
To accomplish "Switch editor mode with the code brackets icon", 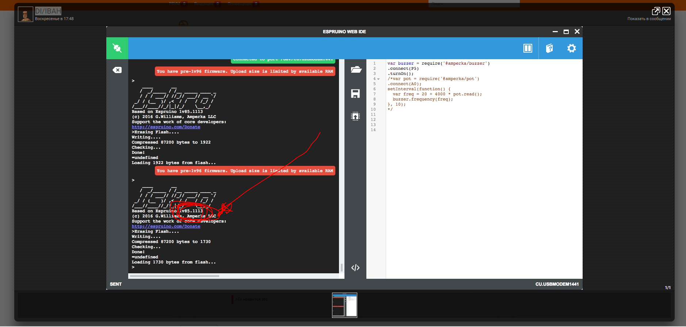I will point(355,268).
